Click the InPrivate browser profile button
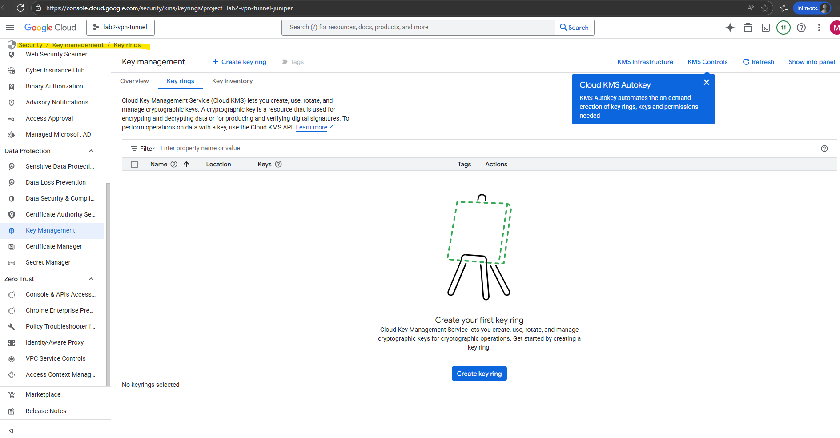This screenshot has width=840, height=438. (x=812, y=8)
